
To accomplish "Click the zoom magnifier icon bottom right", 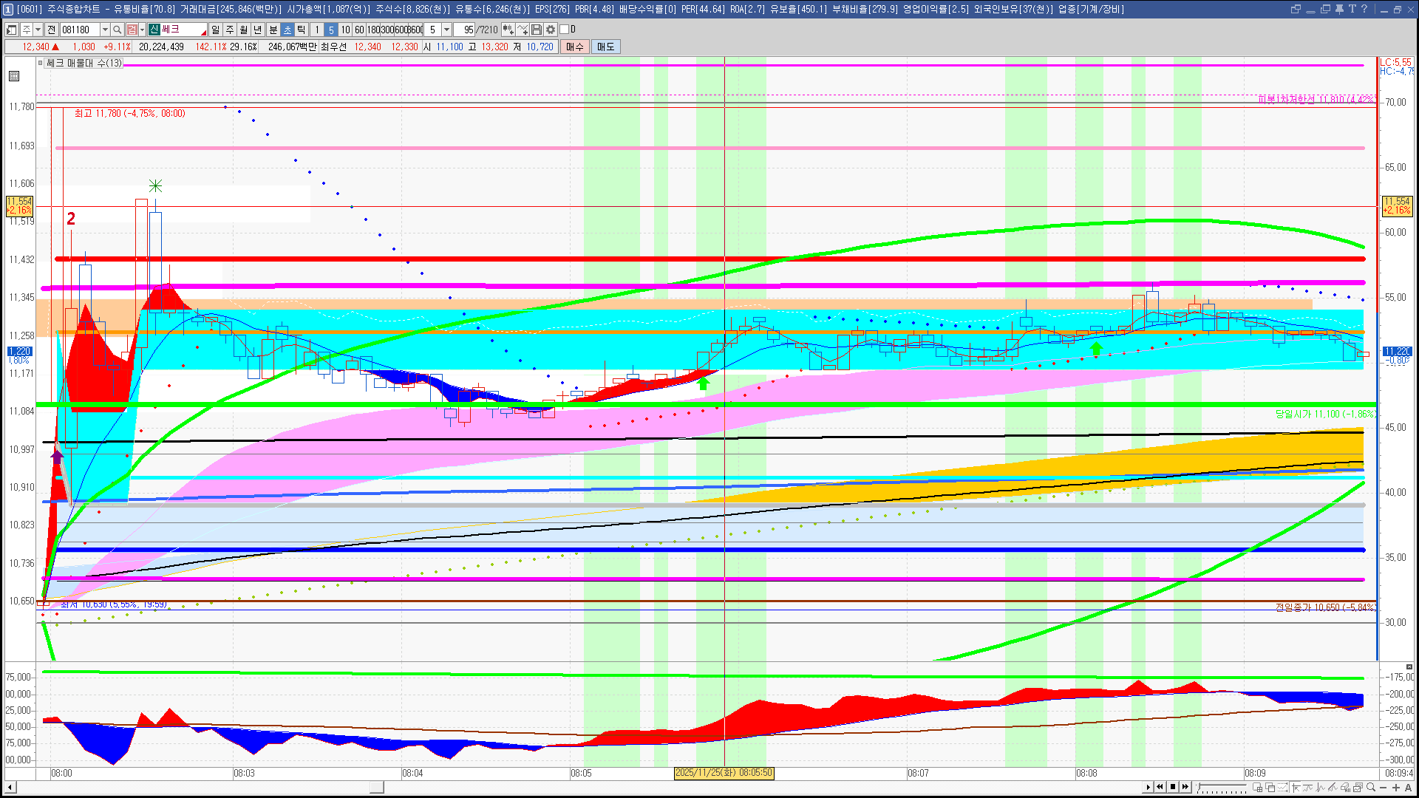I will tap(1371, 787).
